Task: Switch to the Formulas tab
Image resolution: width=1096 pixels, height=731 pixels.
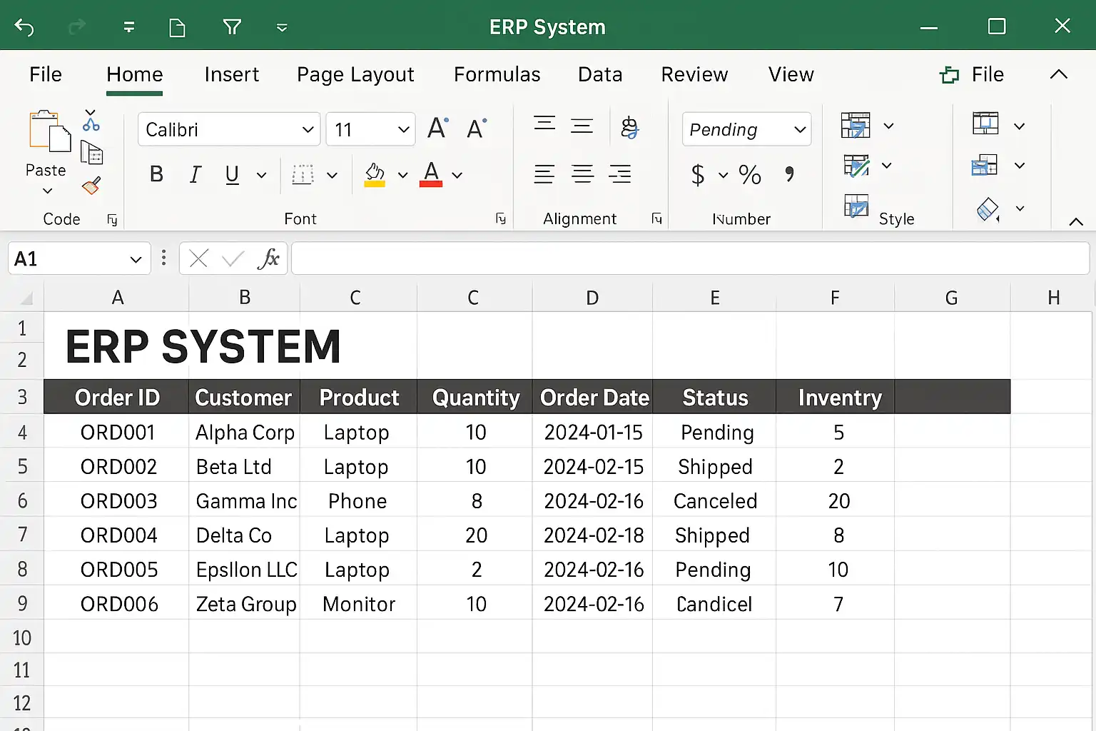Action: tap(497, 74)
